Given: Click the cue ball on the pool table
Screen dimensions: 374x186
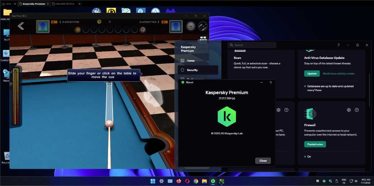Looking at the screenshot, I should click(x=109, y=124).
